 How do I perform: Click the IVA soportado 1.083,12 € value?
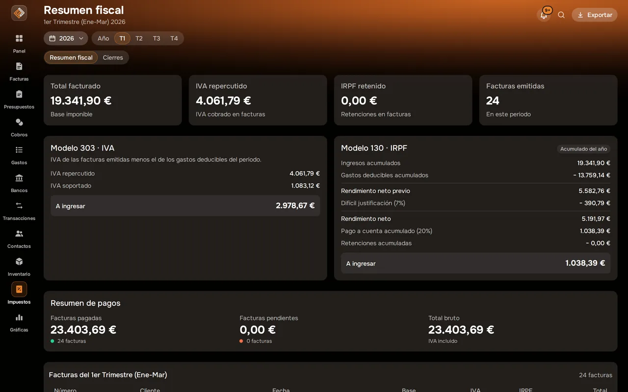pyautogui.click(x=305, y=186)
